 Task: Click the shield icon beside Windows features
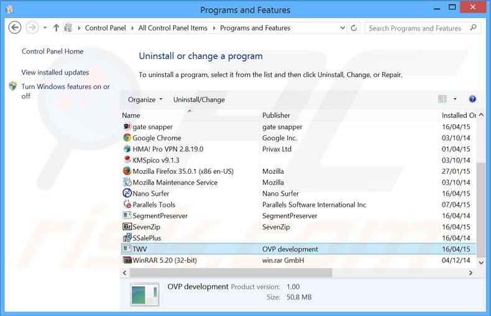point(13,86)
